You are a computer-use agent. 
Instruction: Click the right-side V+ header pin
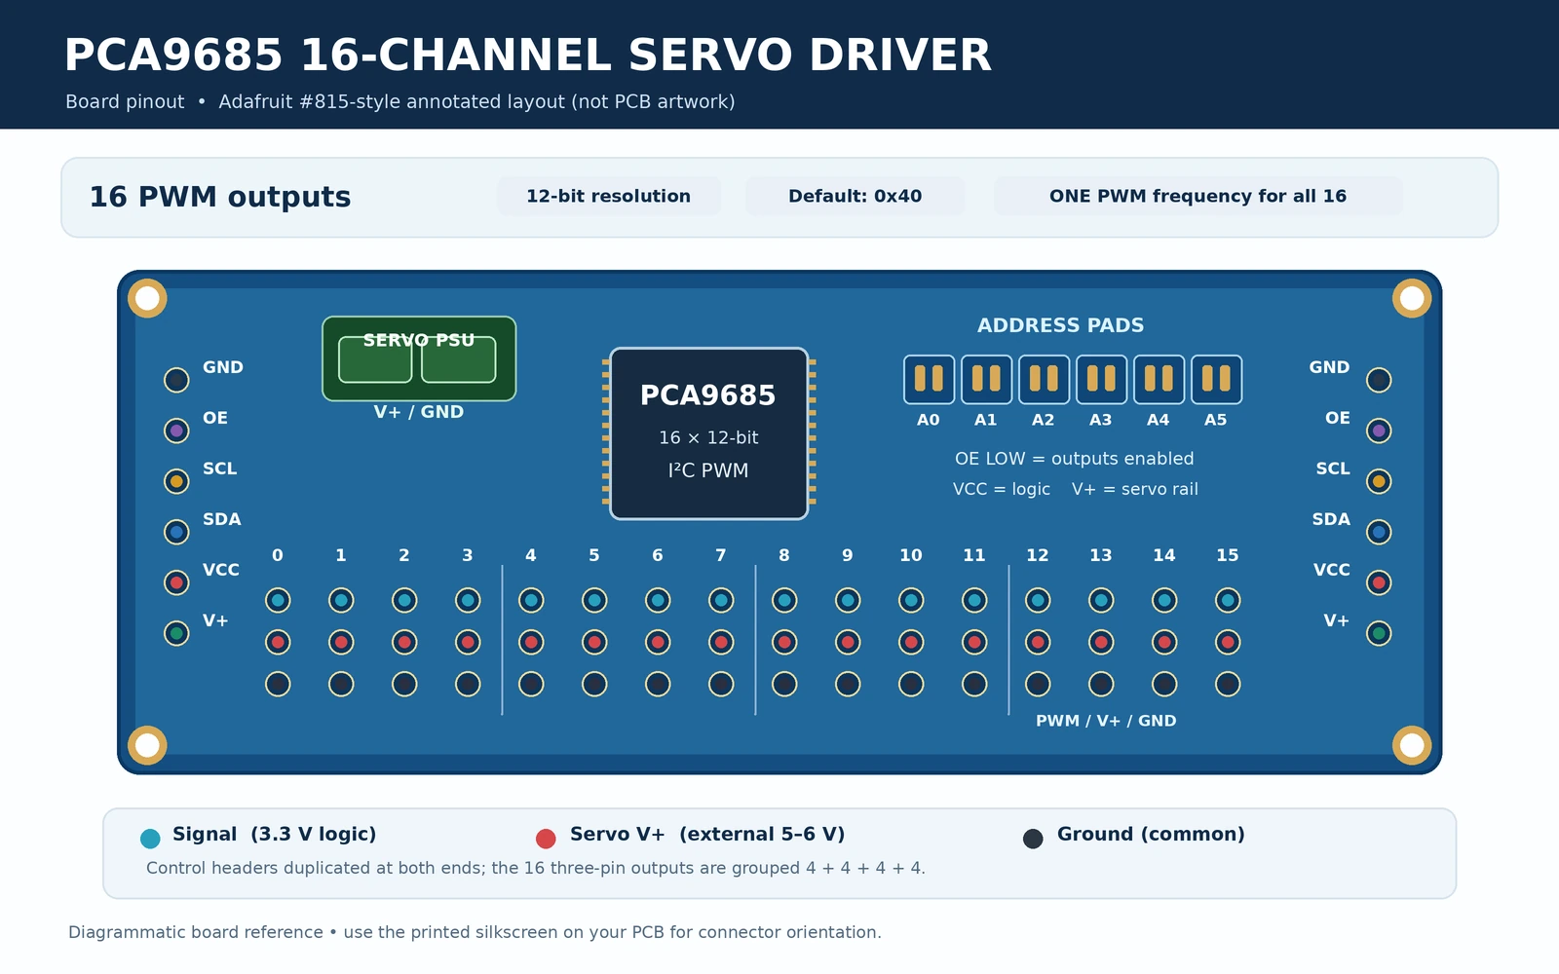click(1379, 633)
